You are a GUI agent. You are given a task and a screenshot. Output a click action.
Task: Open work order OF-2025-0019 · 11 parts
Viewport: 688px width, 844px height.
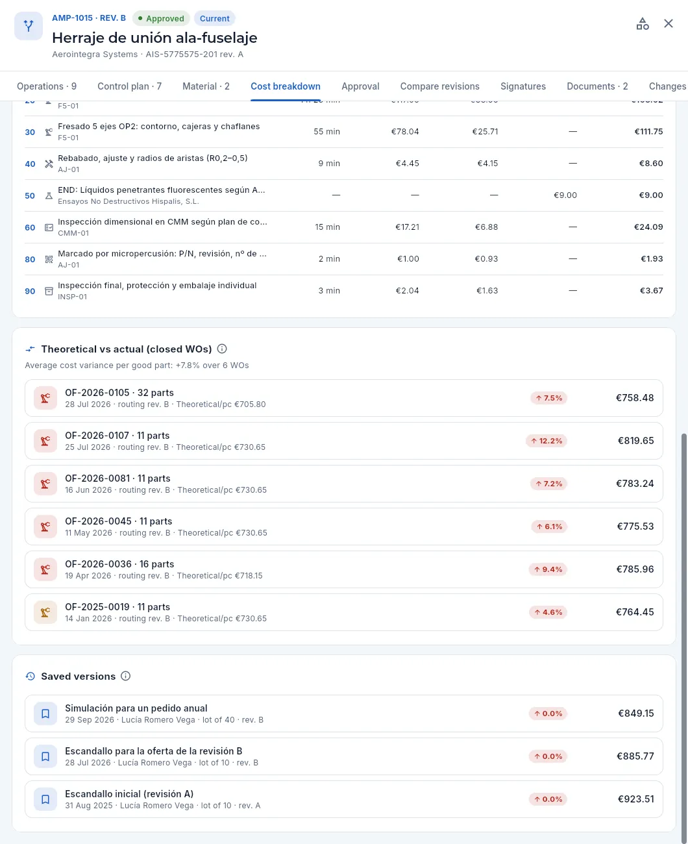pyautogui.click(x=344, y=612)
